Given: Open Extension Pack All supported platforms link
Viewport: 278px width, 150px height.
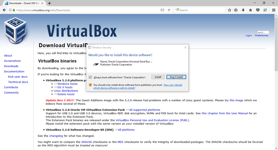Looking at the screenshot, I should click(x=145, y=110).
